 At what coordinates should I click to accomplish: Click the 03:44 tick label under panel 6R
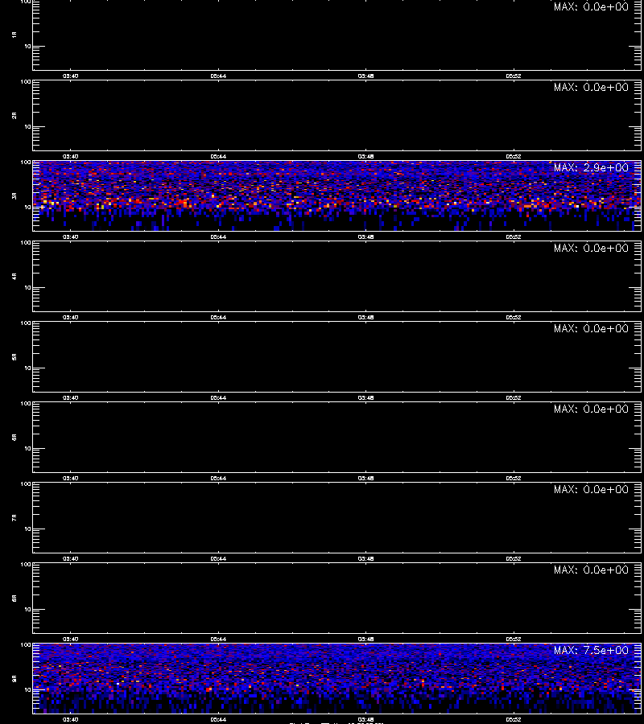click(218, 479)
